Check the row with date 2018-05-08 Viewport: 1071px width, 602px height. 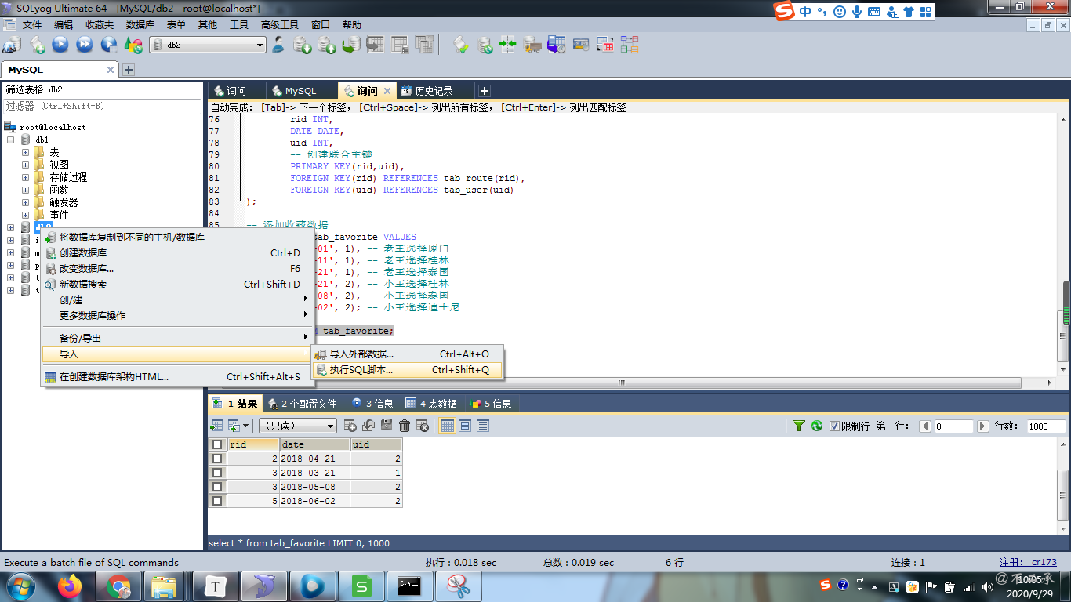217,487
